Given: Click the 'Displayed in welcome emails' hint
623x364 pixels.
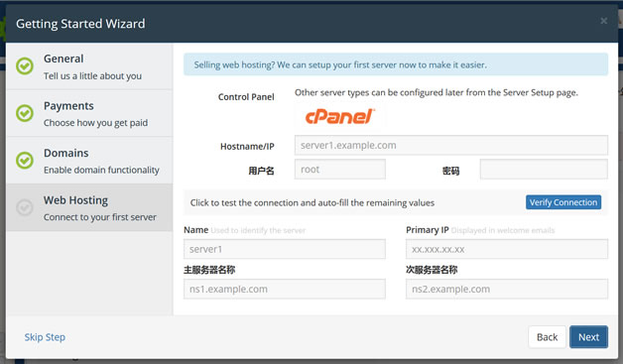Looking at the screenshot, I should [503, 230].
